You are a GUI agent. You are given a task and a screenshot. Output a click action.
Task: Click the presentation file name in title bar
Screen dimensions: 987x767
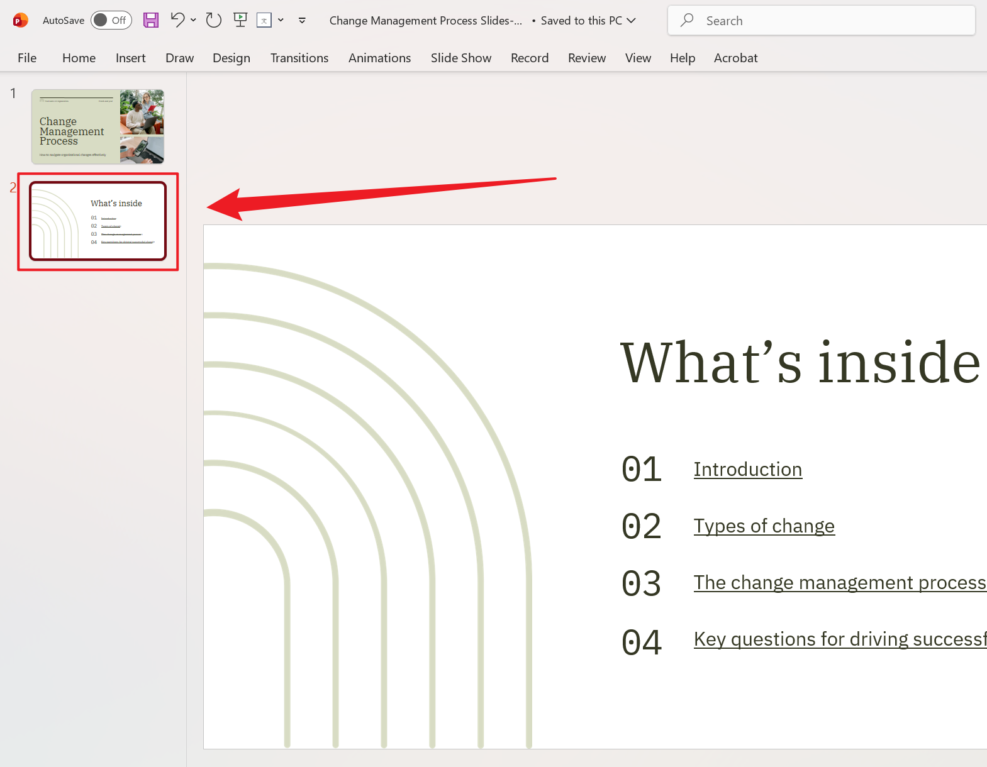pyautogui.click(x=426, y=20)
